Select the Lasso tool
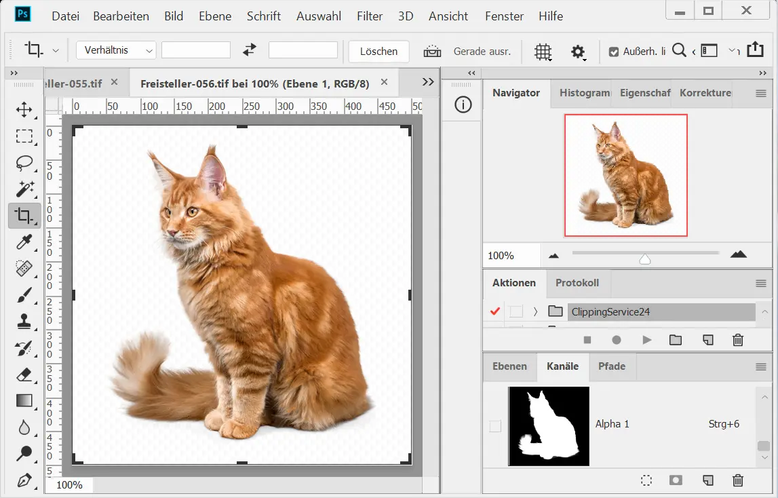This screenshot has height=498, width=778. click(24, 163)
